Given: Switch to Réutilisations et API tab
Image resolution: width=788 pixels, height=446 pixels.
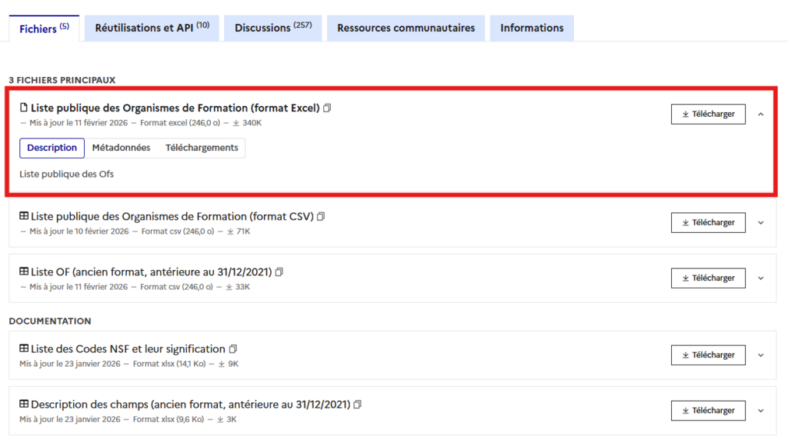Looking at the screenshot, I should [152, 28].
